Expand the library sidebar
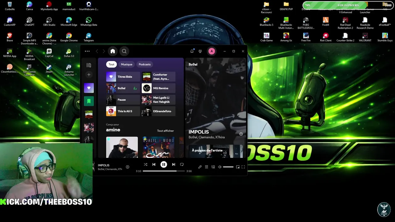 (x=89, y=65)
